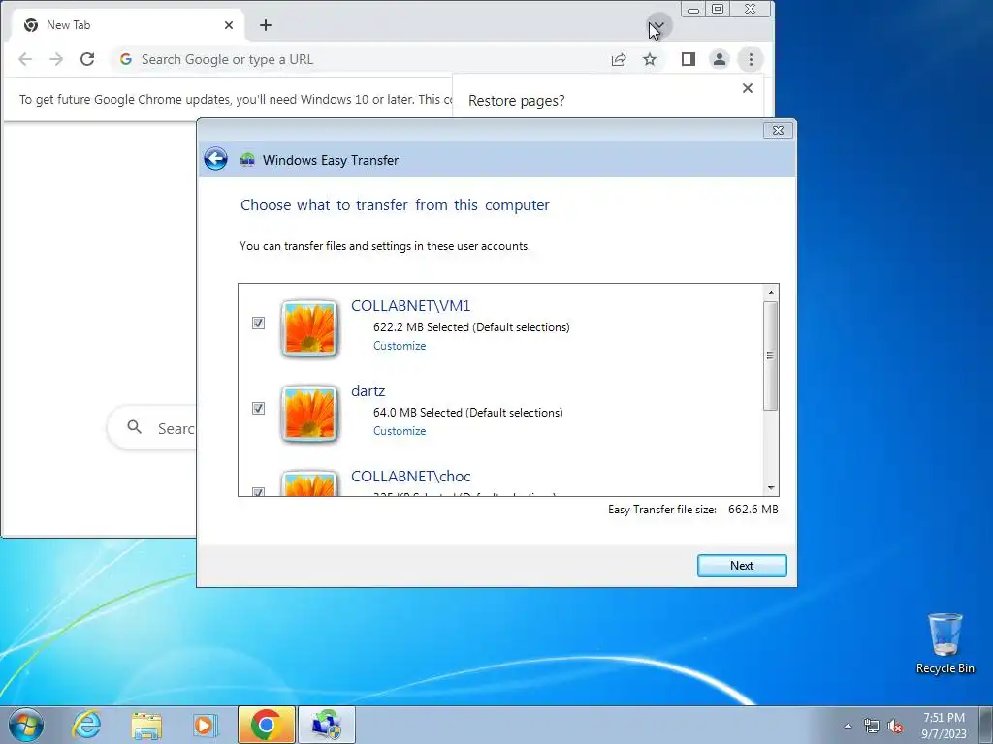This screenshot has height=744, width=993.
Task: Open Chrome's tab search dropdown
Action: [x=658, y=26]
